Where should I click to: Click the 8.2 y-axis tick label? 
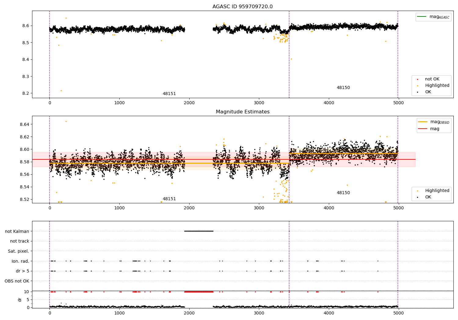point(26,93)
